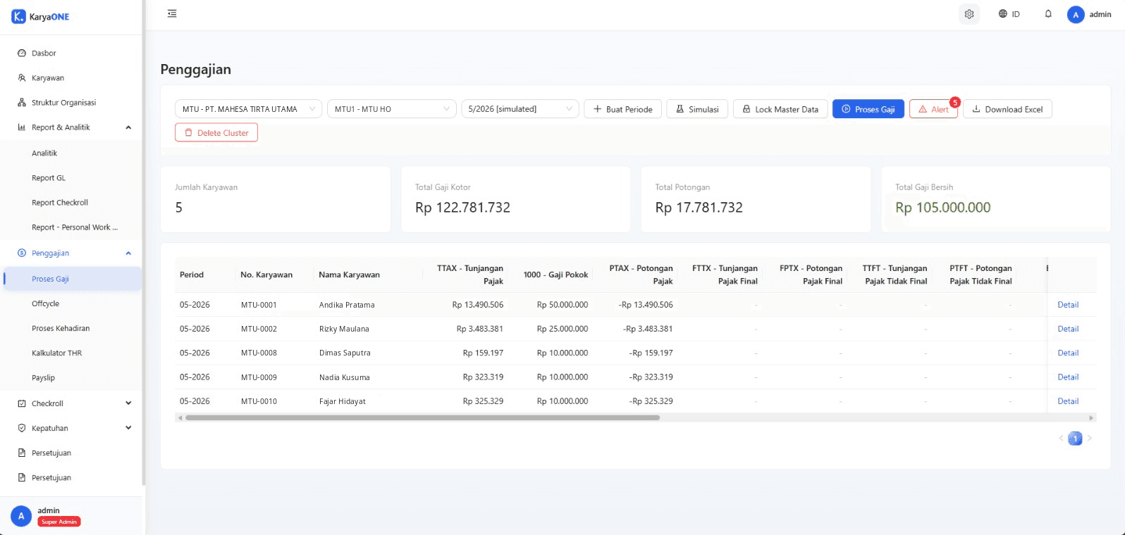
Task: Click Lock Master Data button
Action: [x=780, y=109]
